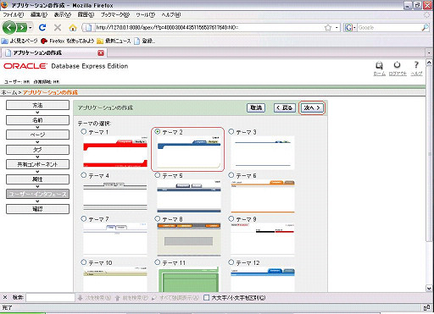The width and height of the screenshot is (434, 314).
Task: Click the Theme 1 red preview thumbnail
Action: 115,152
